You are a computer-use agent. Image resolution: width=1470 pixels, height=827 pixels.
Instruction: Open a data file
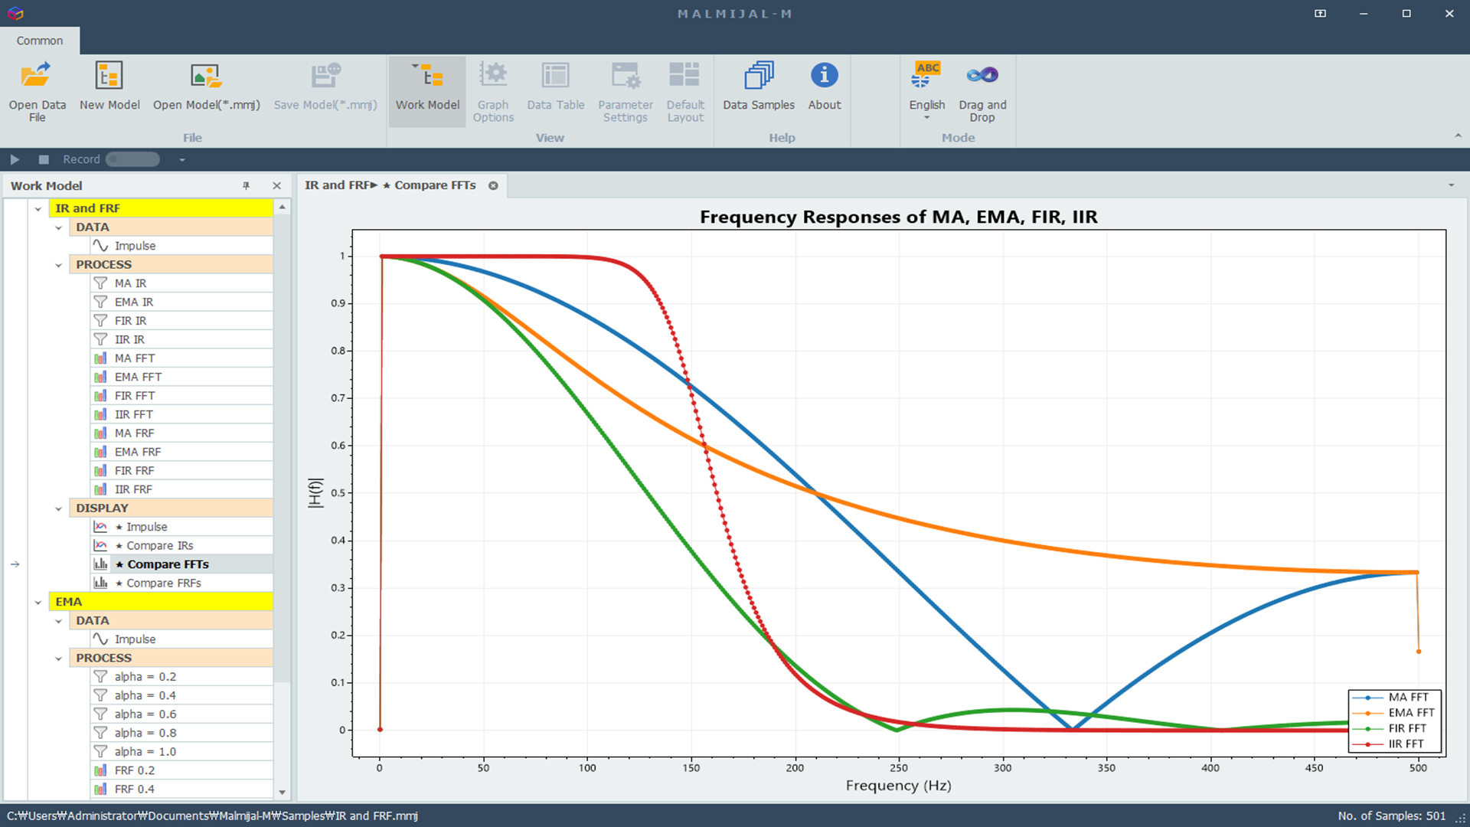(x=36, y=90)
